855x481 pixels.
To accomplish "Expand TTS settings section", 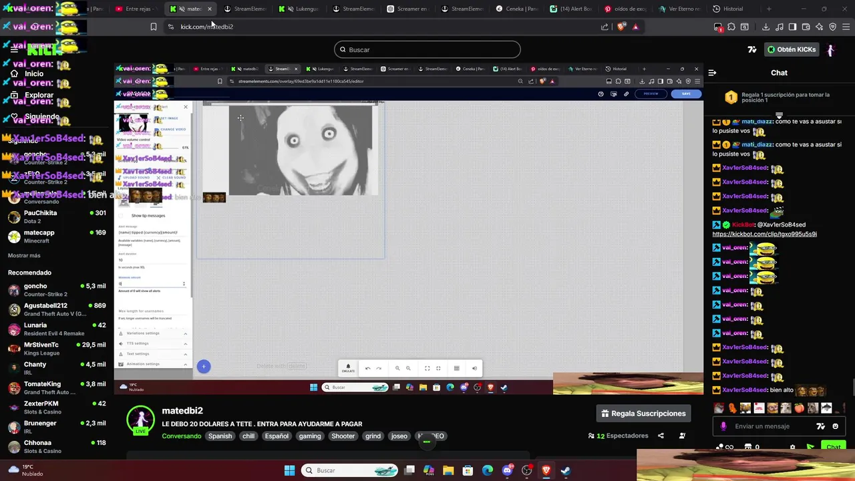I will point(152,343).
